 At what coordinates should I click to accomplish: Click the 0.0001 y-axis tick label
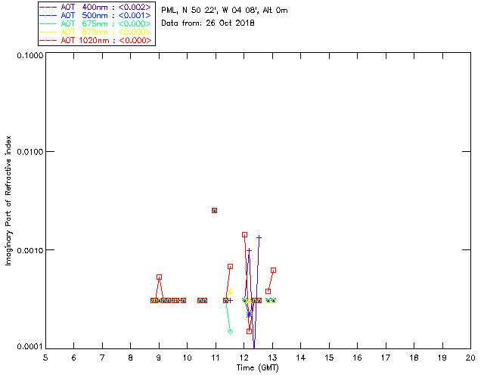pos(30,347)
